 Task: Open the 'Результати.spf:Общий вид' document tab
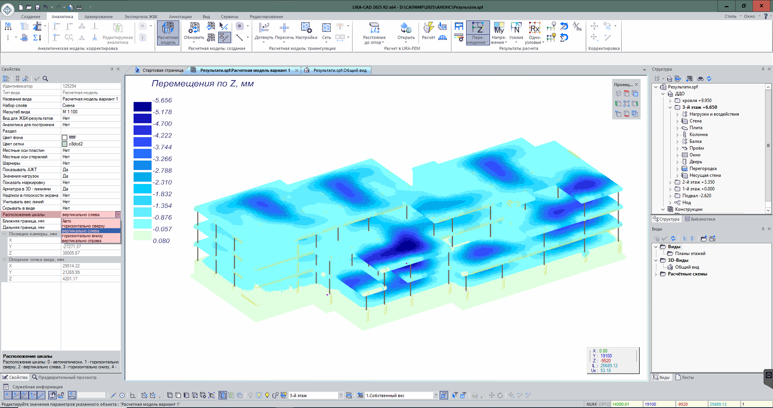point(339,70)
